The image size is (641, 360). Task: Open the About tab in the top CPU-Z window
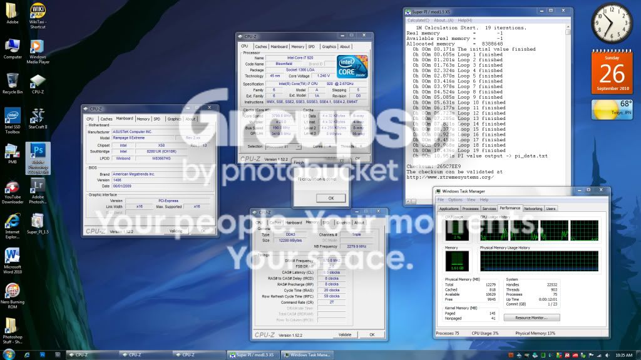pyautogui.click(x=345, y=46)
